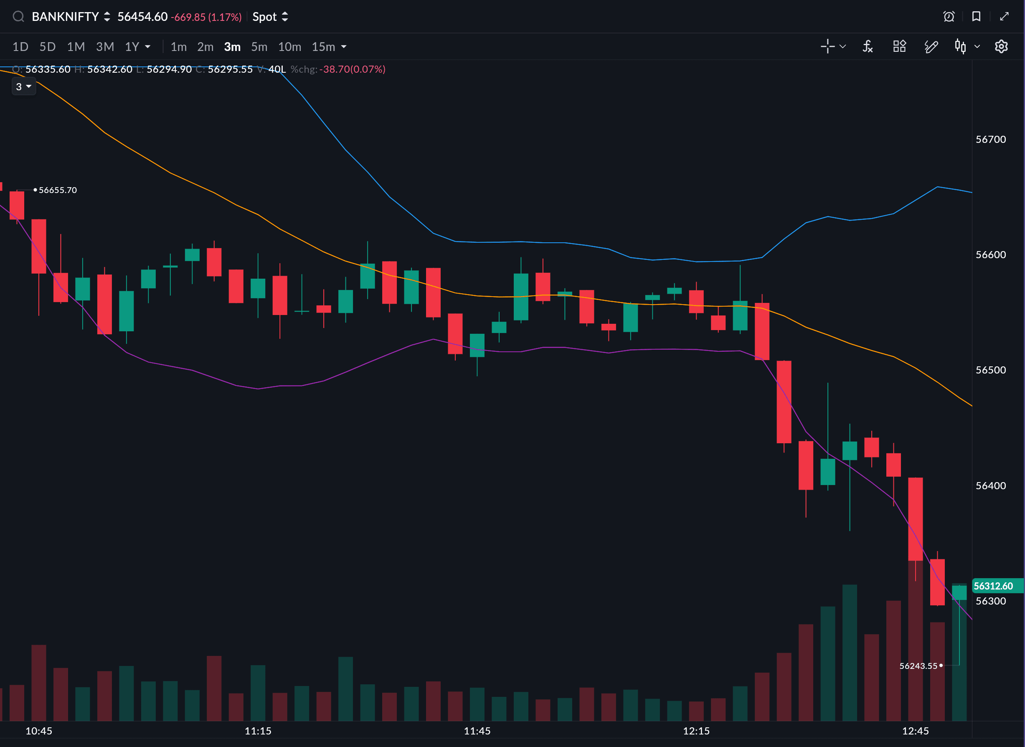Open chart settings gear icon

point(1001,46)
